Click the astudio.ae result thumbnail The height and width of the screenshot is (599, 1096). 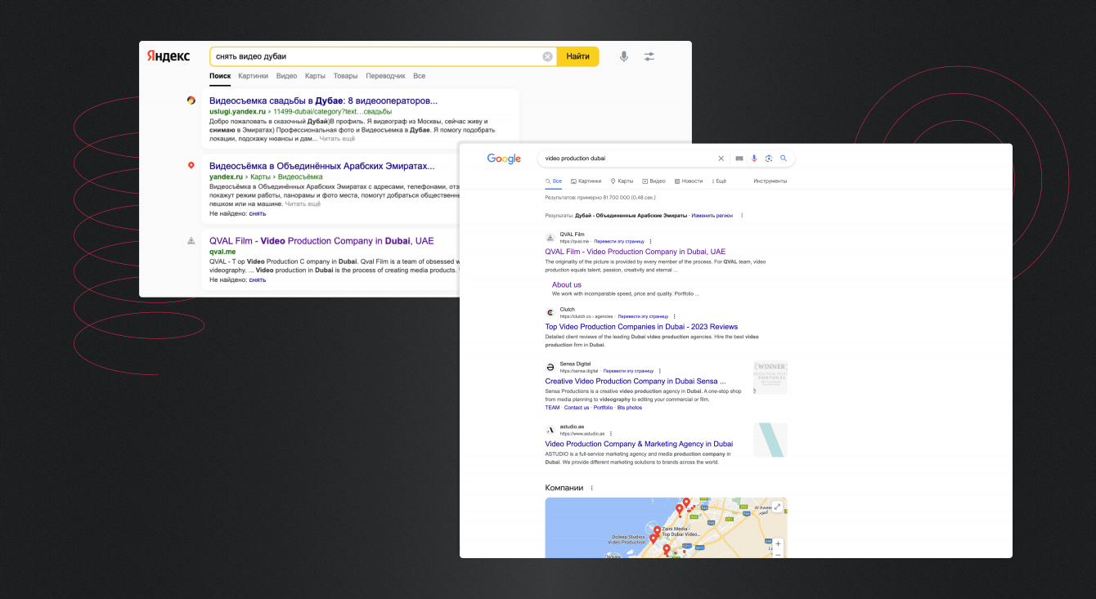coord(770,440)
